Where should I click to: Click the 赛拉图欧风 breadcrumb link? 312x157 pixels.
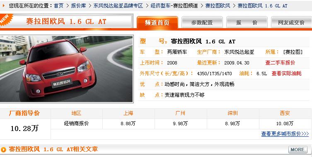coord(218,6)
